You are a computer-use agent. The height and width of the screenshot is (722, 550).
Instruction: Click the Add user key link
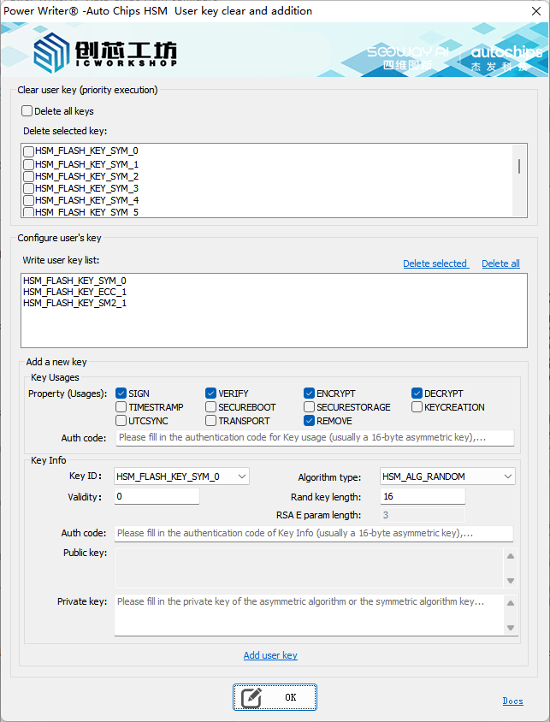270,655
